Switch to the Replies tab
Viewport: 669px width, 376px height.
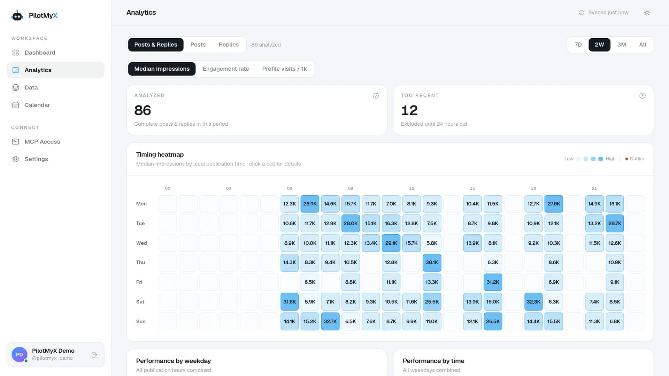coord(229,45)
